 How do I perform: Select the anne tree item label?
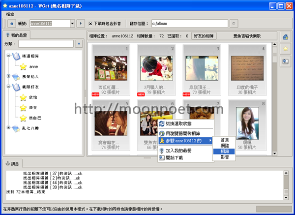click(x=33, y=66)
